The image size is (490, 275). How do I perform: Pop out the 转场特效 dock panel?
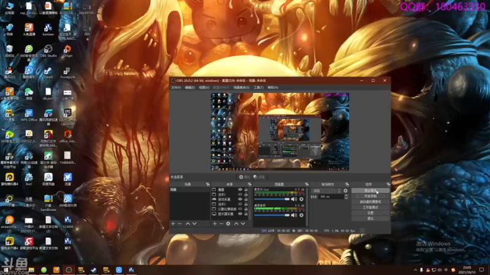[x=347, y=185]
